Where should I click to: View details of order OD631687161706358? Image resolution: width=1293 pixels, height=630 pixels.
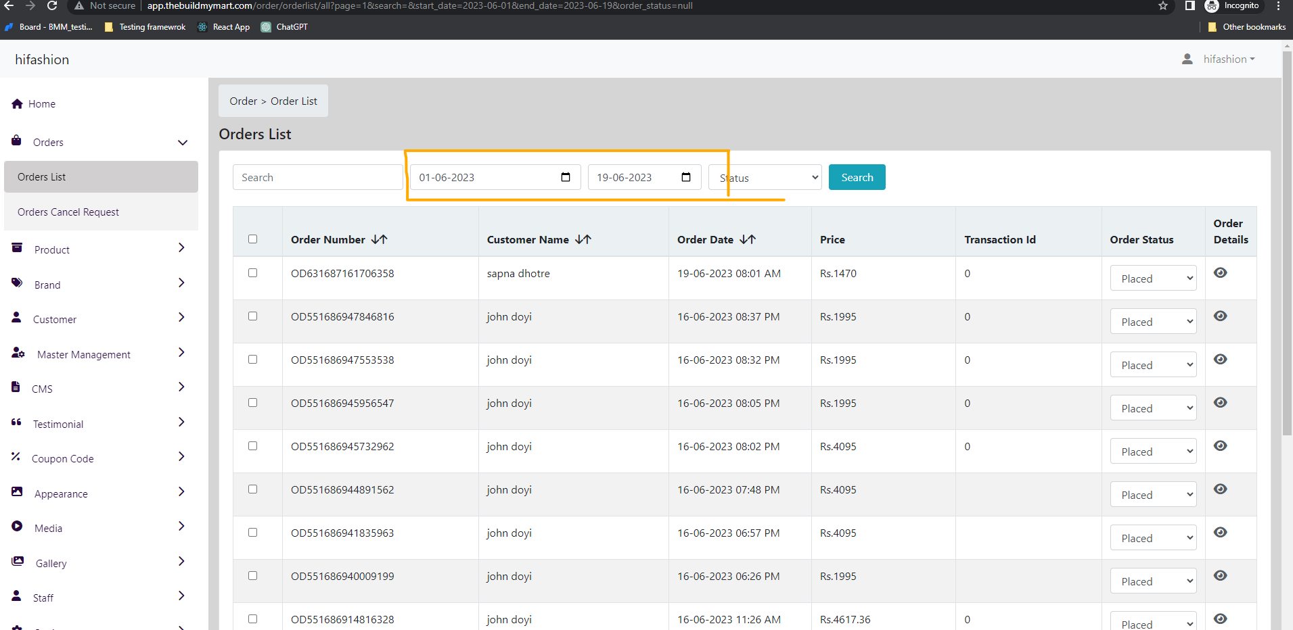[1221, 273]
